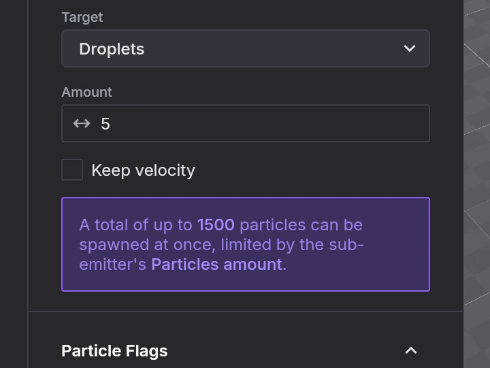Click the Keep velocity label text
The image size is (490, 368).
tap(143, 170)
